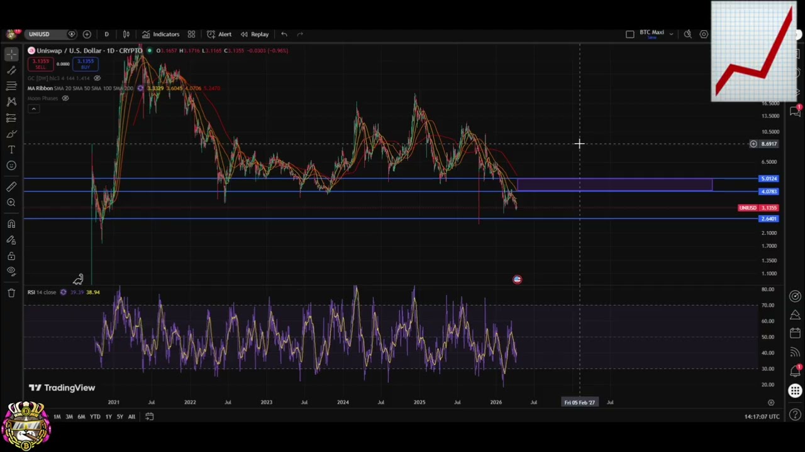
Task: Pick the trend line drawing tool
Action: click(x=11, y=70)
